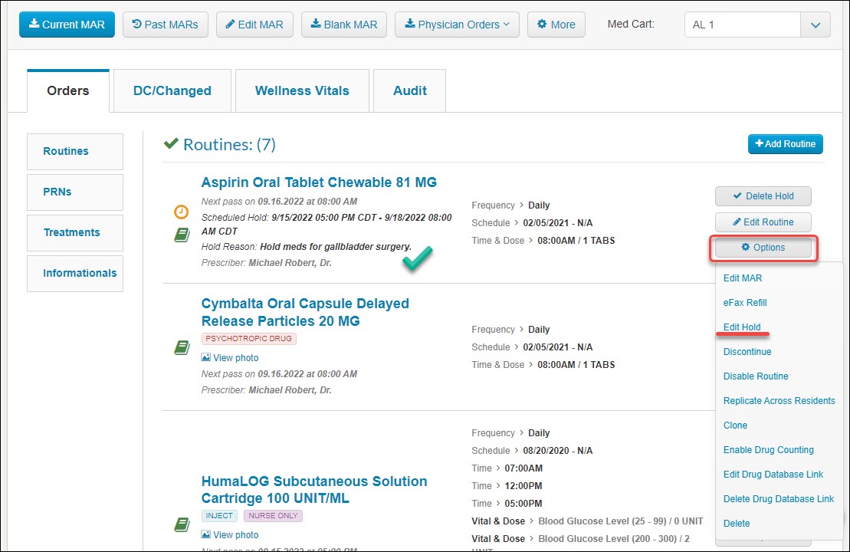The height and width of the screenshot is (552, 850).
Task: Choose Edit Drug Database Link option
Action: pos(773,475)
